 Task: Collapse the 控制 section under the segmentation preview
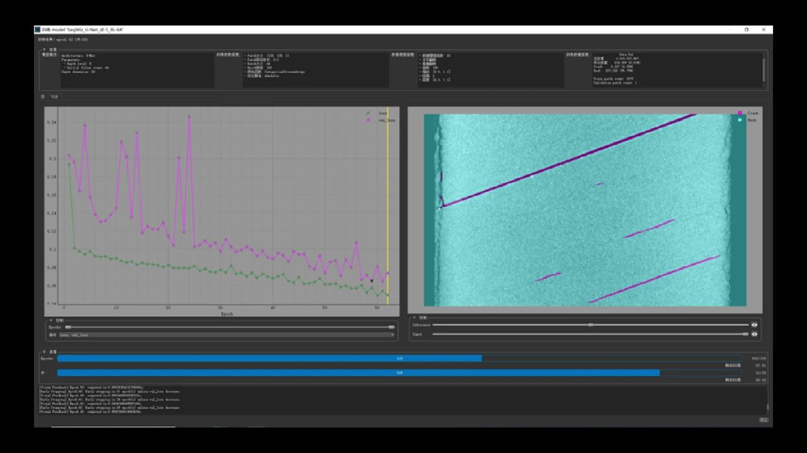tap(414, 318)
